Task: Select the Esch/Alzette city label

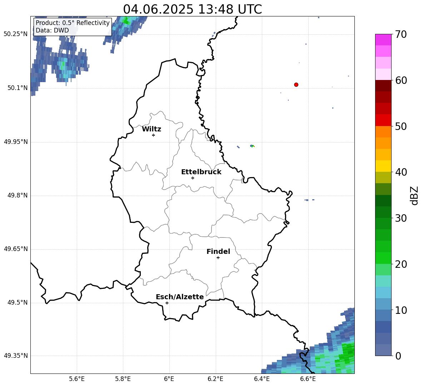Action: [180, 297]
